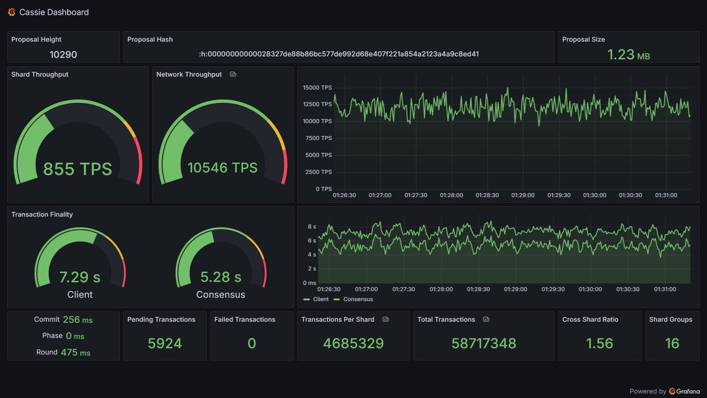Click the 15000 TPS axis label
The height and width of the screenshot is (398, 707).
[318, 87]
